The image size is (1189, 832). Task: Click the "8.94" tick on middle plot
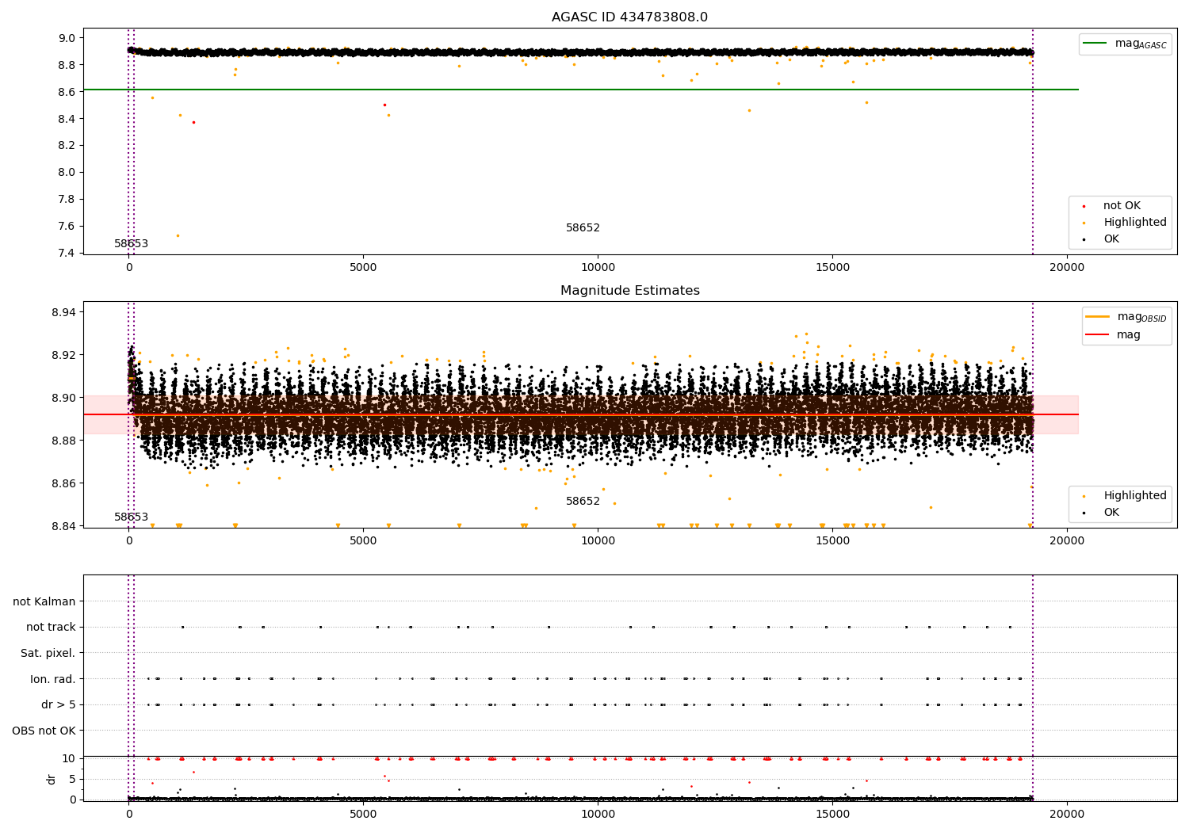pyautogui.click(x=64, y=312)
